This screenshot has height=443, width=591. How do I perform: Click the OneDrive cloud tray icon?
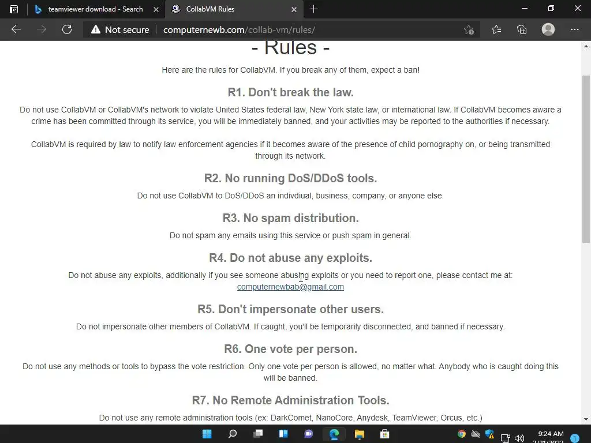pos(476,434)
